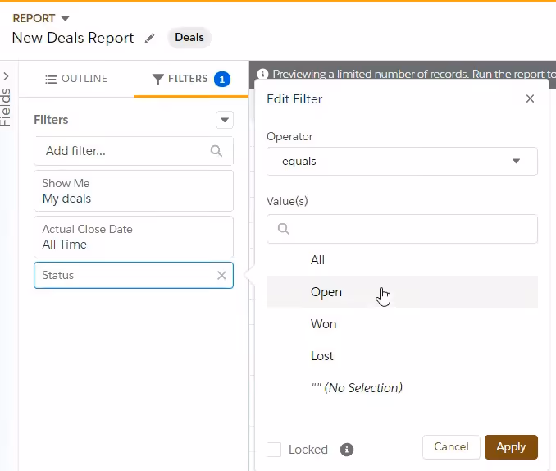Click the list icon on OUTLINE tab

[x=51, y=79]
